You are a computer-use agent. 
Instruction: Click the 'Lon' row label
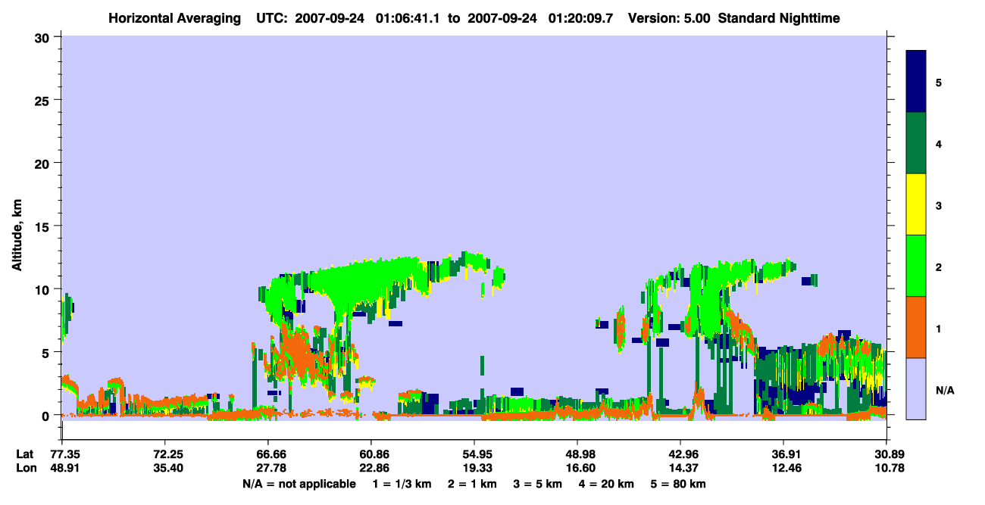tap(25, 468)
